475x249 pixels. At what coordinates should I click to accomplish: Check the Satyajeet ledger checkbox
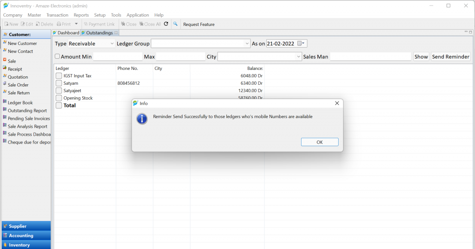click(59, 91)
